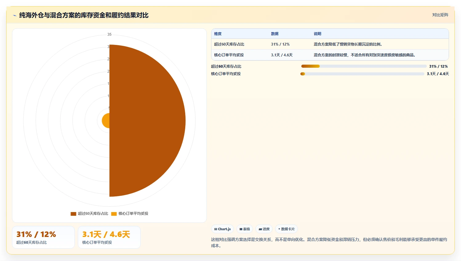Click the 31% / 12% stat card
Viewport: 461px width, 261px height.
pos(43,237)
